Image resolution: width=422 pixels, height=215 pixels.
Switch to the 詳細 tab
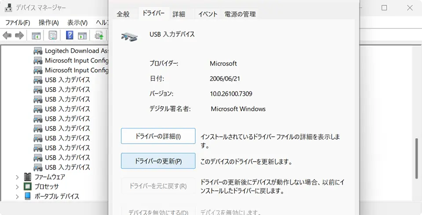[179, 14]
